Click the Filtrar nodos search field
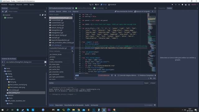Screen dimensions: 199x112 coord(27,12)
